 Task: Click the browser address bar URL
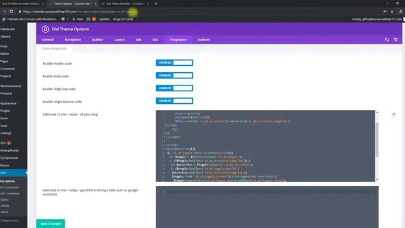pos(80,11)
